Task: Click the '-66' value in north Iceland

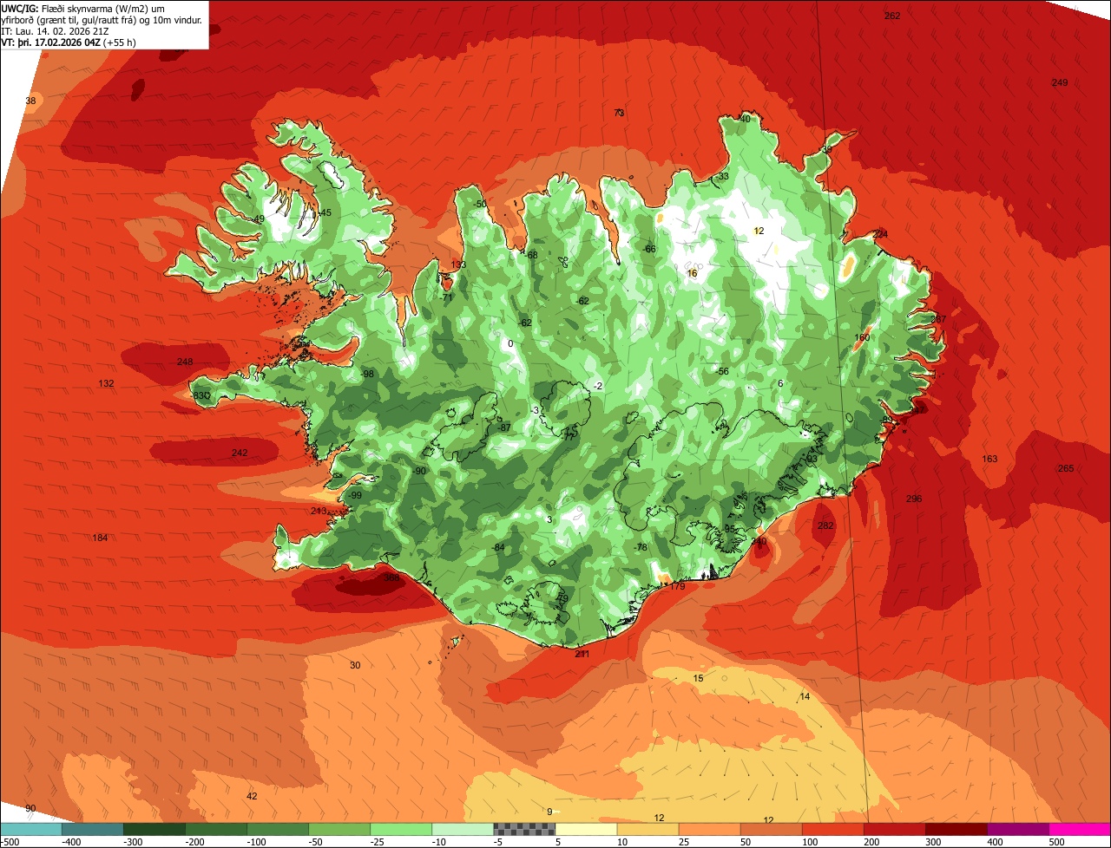Action: tap(650, 249)
